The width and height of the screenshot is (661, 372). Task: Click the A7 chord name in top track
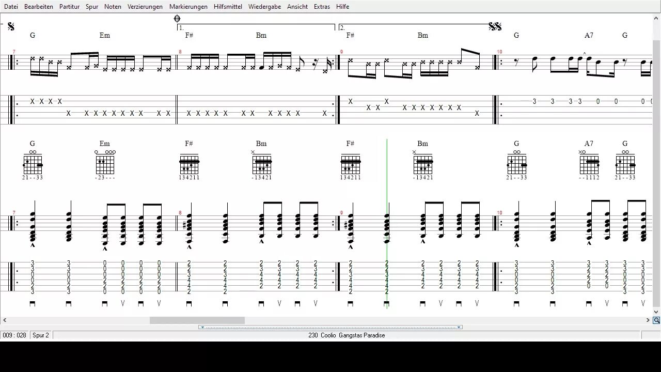pos(589,35)
